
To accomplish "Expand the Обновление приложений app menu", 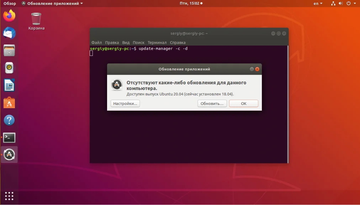I will (x=52, y=4).
